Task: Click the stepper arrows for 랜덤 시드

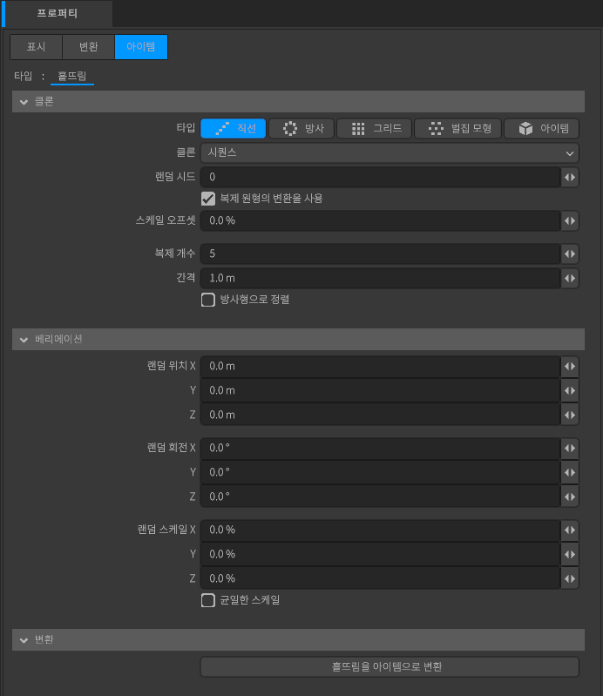Action: pos(570,178)
